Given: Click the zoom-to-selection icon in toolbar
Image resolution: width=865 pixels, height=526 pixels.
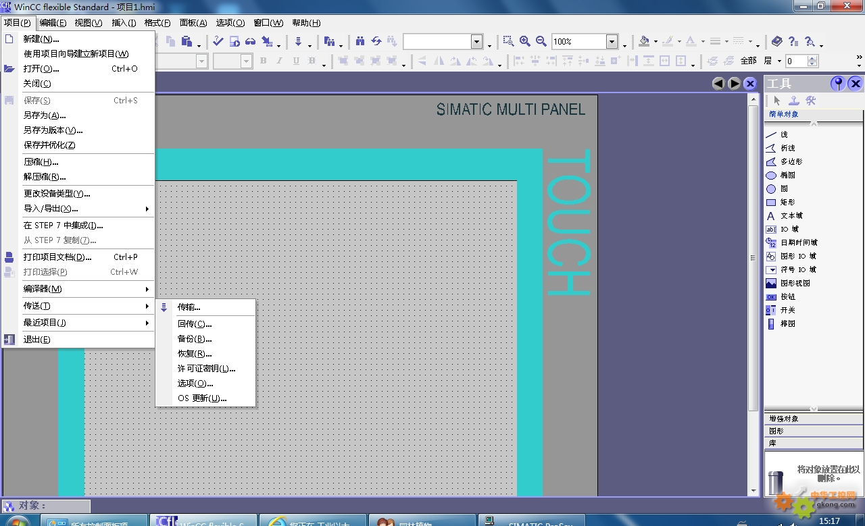Looking at the screenshot, I should coord(508,41).
